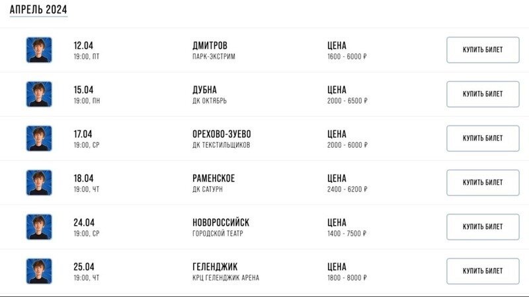Image resolution: width=529 pixels, height=297 pixels.
Task: Open the Раменское city title
Action: (214, 178)
